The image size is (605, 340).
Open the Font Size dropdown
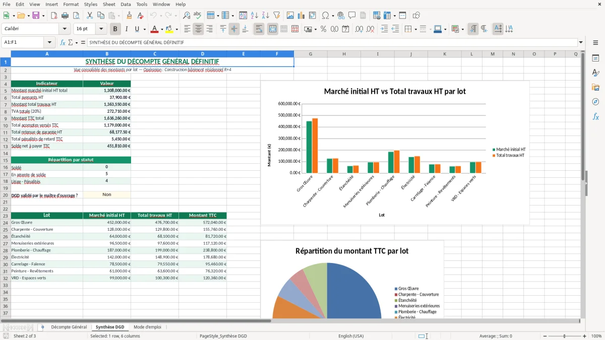101,29
